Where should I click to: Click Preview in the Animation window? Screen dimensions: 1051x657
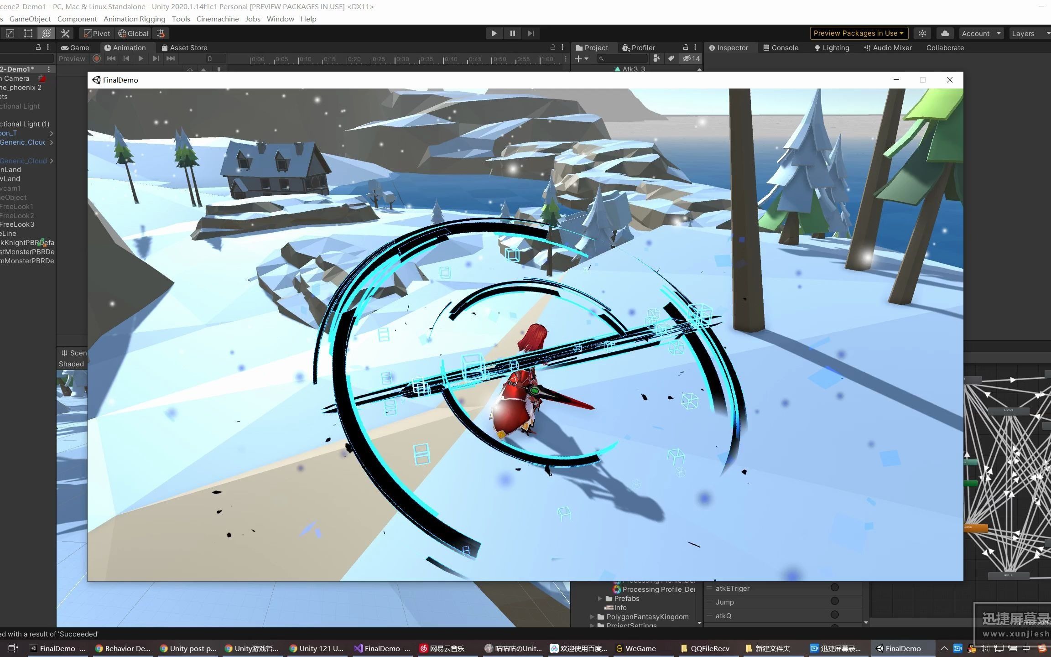(x=72, y=58)
